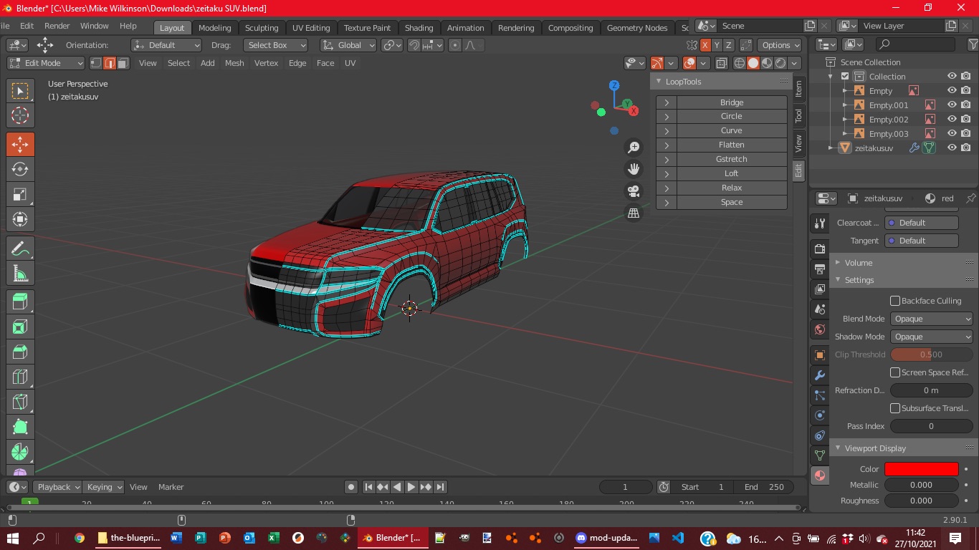Open the Mesh menu
Image resolution: width=979 pixels, height=550 pixels.
pos(234,63)
